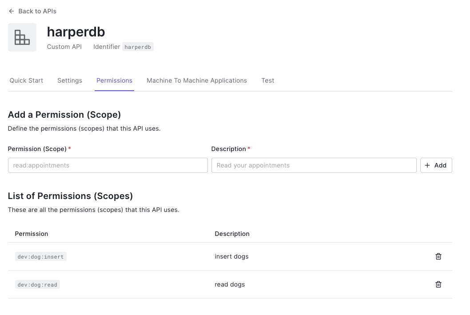The image size is (470, 315).
Task: Delete the dev:dog:read permission
Action: 438,284
